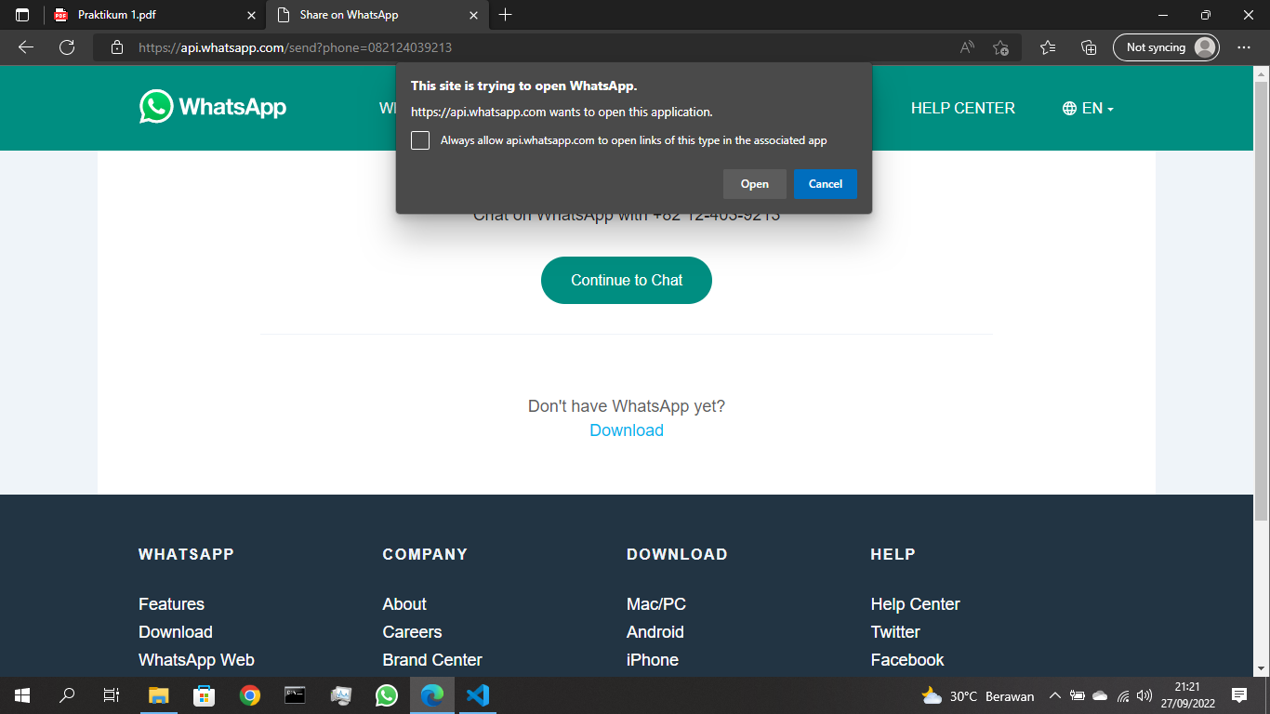The height and width of the screenshot is (714, 1270).
Task: Open weather widget 30°C Berawan
Action: [x=977, y=695]
